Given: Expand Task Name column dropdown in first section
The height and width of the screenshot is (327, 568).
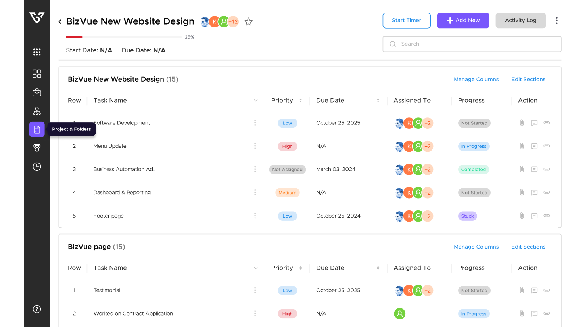Looking at the screenshot, I should coord(256,101).
